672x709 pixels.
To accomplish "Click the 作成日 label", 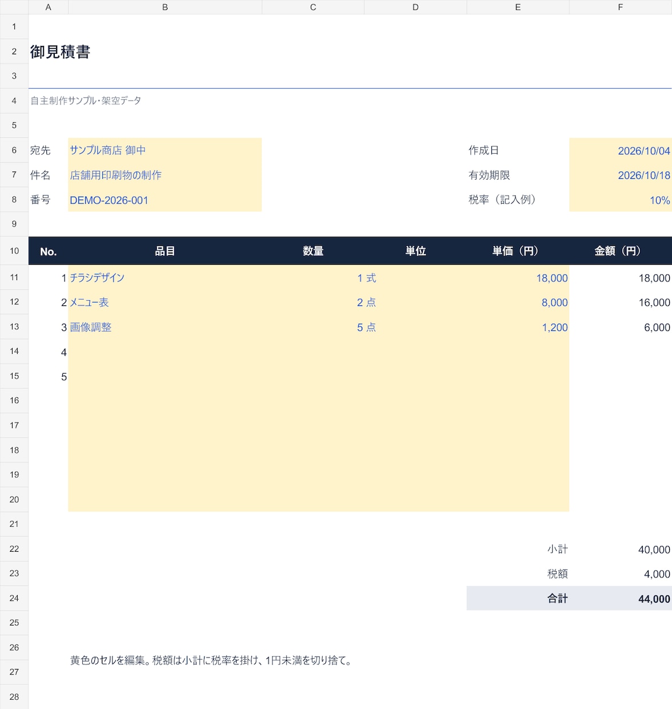I will pos(483,150).
